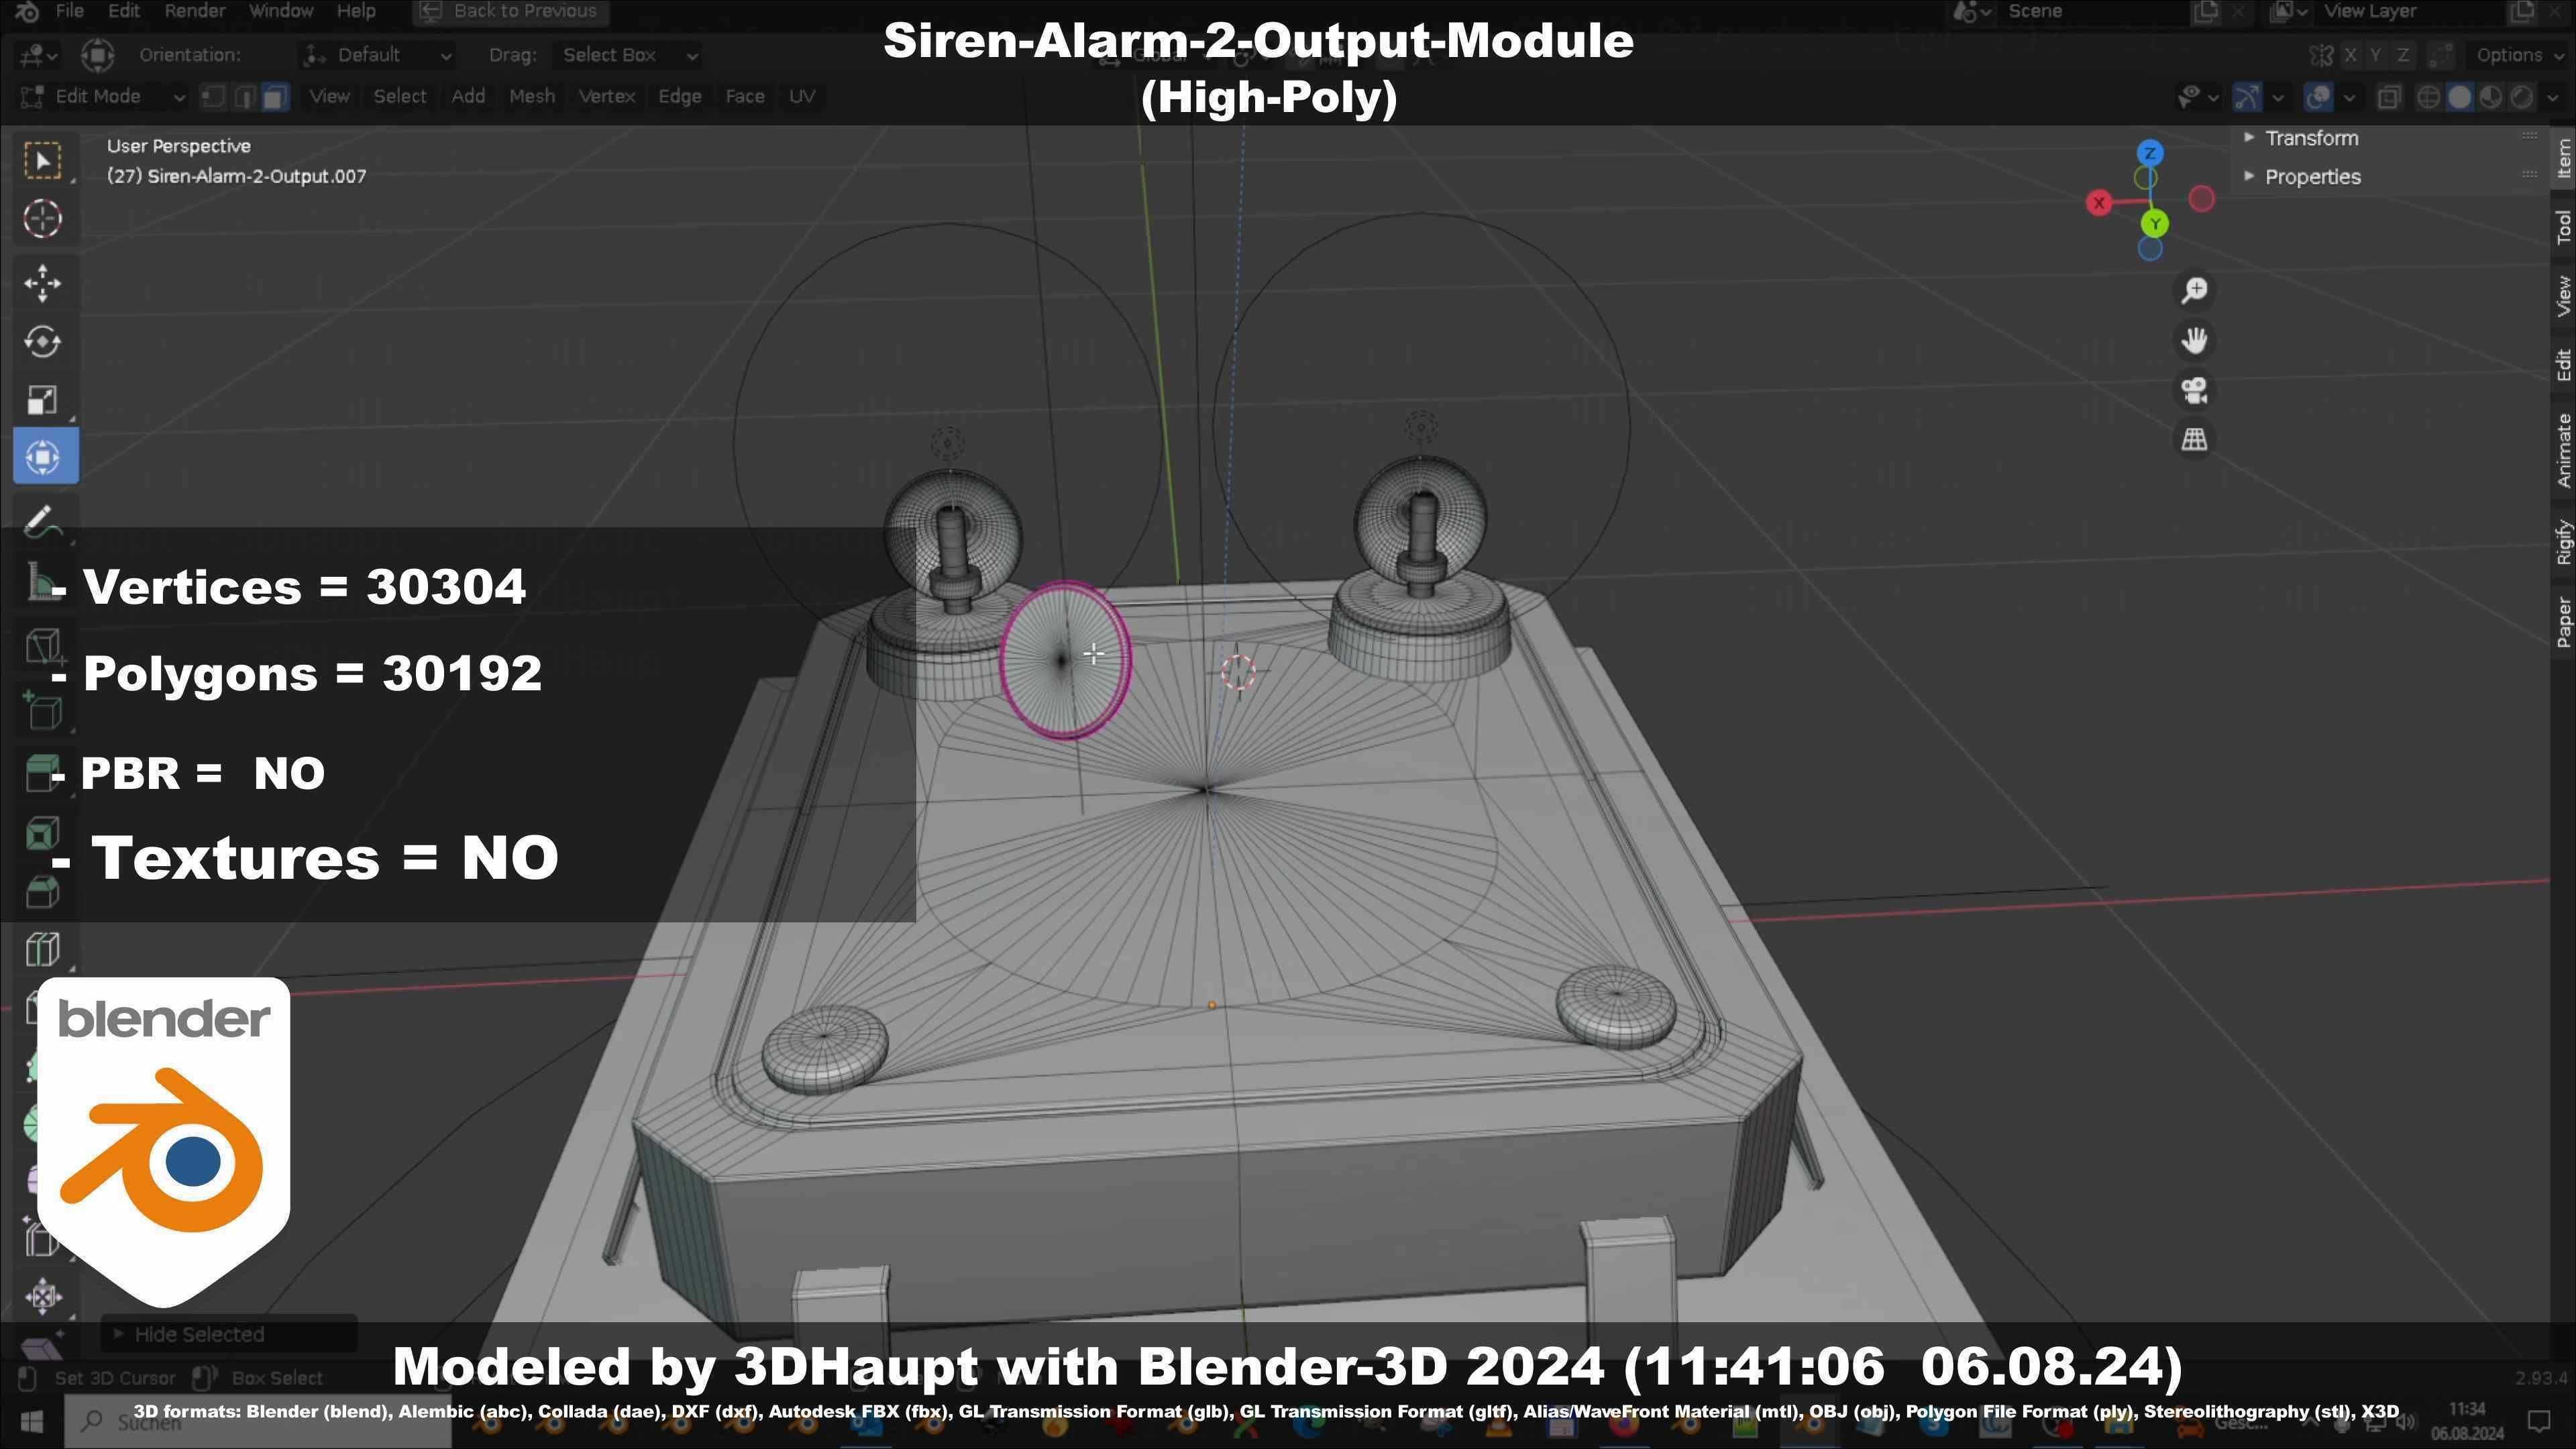Open the UV menu
The height and width of the screenshot is (1449, 2576).
coord(802,97)
